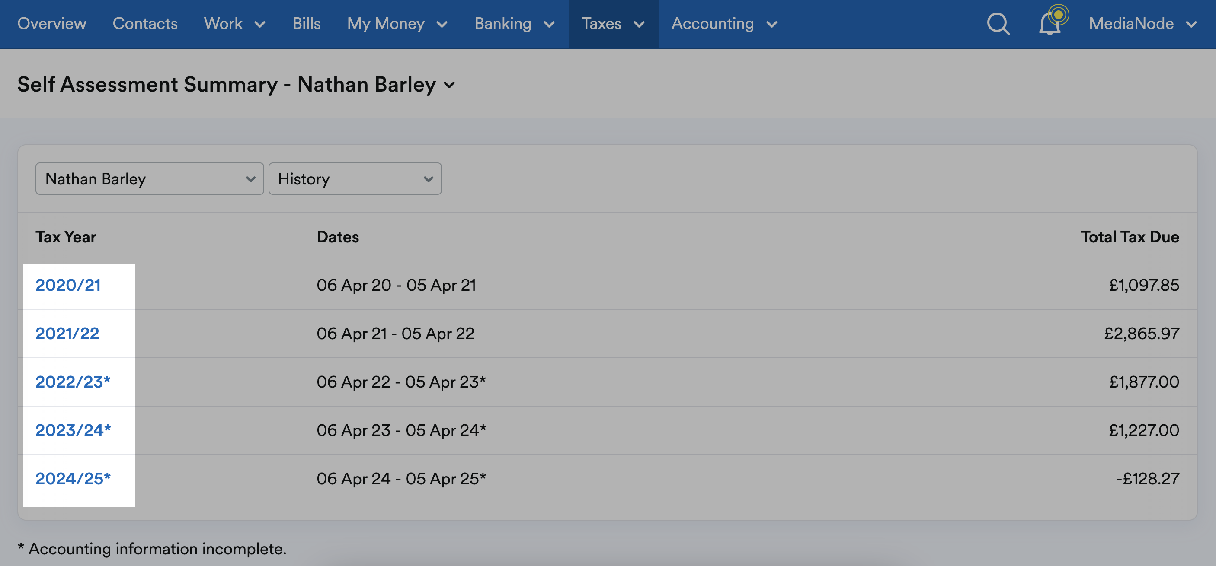The image size is (1216, 566).
Task: Open the search magnifier icon
Action: (998, 24)
